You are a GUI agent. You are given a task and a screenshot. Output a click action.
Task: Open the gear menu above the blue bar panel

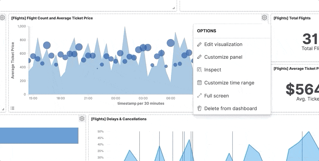pos(82,119)
